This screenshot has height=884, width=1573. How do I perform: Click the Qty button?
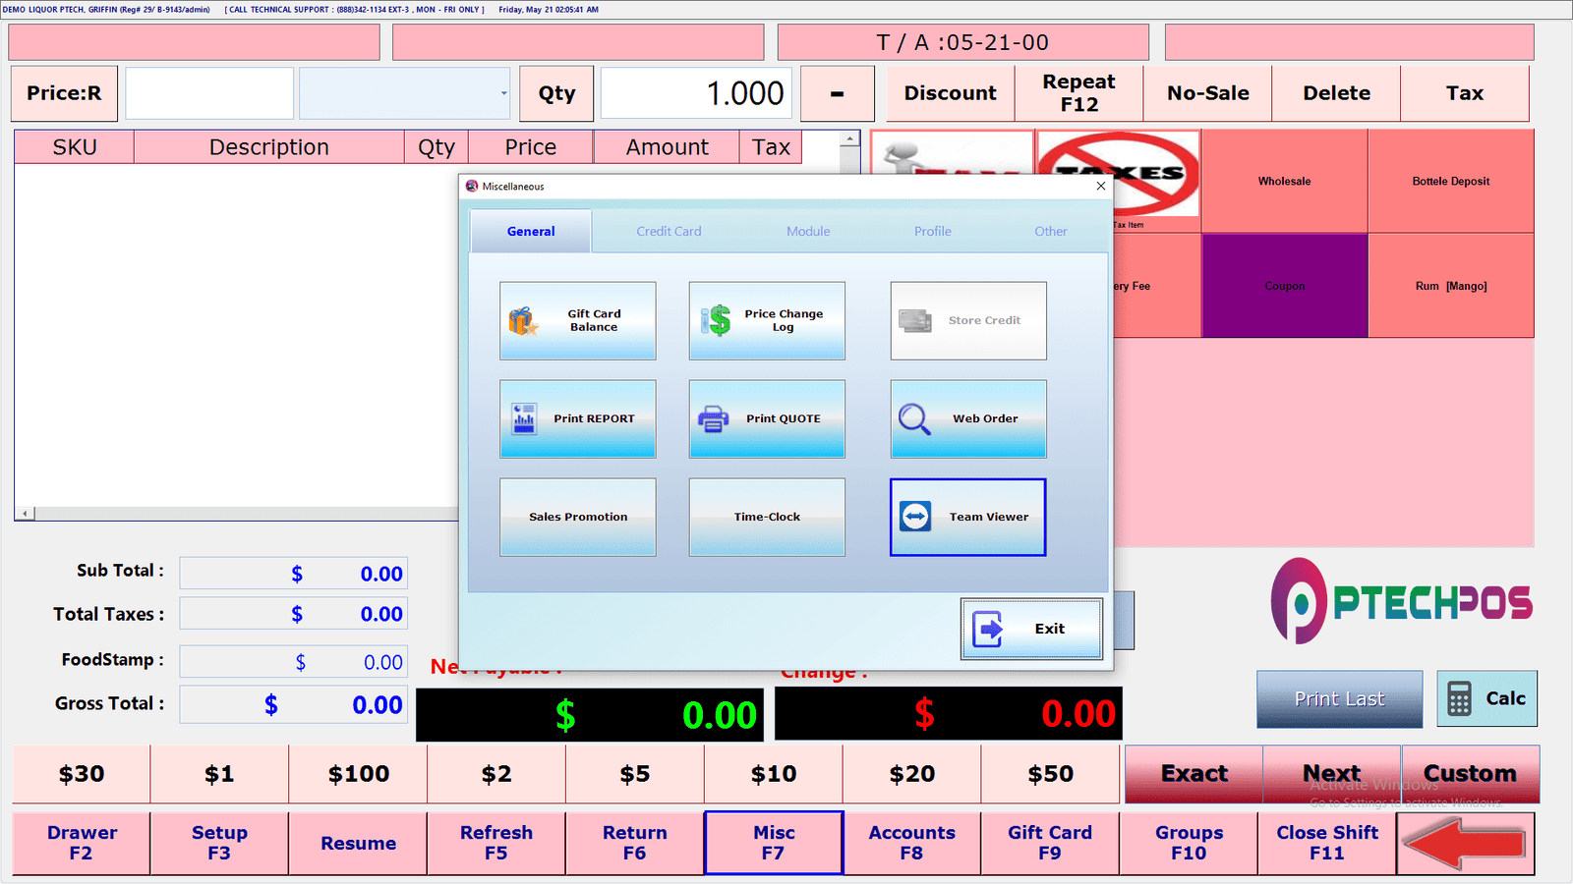click(556, 93)
